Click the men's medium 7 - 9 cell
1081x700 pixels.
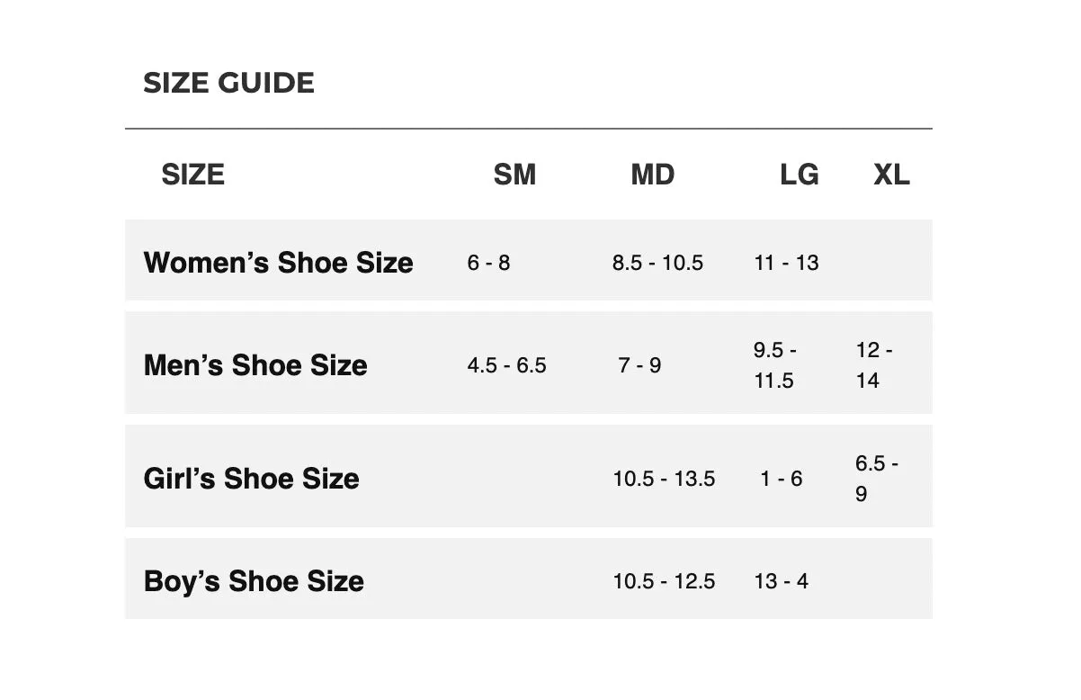[639, 365]
